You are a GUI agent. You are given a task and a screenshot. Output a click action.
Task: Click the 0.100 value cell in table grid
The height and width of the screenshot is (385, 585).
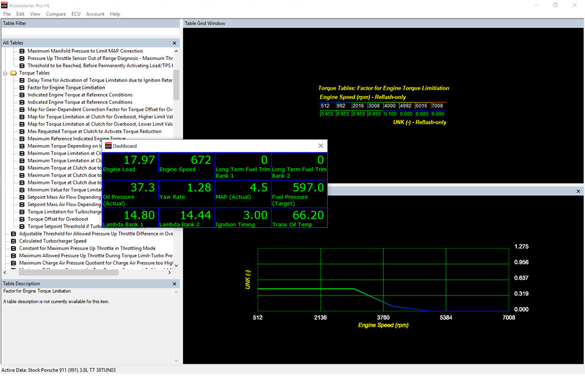[x=391, y=114]
